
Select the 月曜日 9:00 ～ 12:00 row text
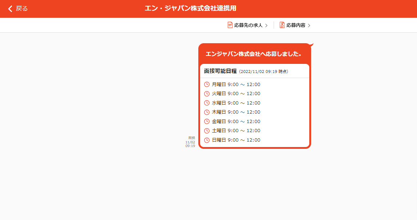click(236, 84)
